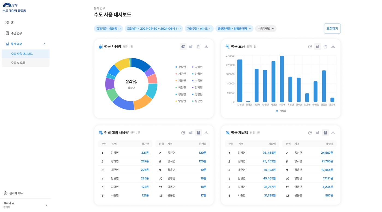Screen dimensions: 382x212
Task: Click the calendar icon by 전월 대비 사용량
Action: coord(101,133)
